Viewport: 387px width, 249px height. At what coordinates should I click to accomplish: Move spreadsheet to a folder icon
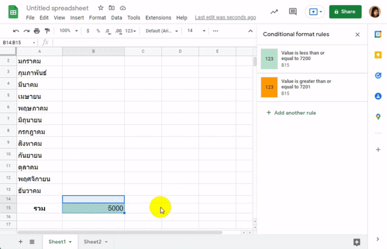(x=112, y=8)
